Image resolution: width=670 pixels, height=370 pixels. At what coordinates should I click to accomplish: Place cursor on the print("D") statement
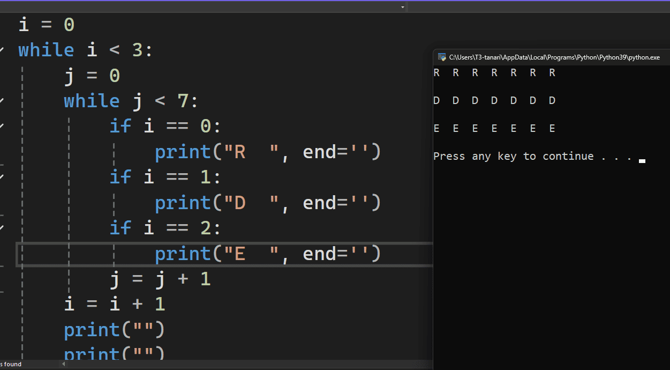[x=268, y=202]
